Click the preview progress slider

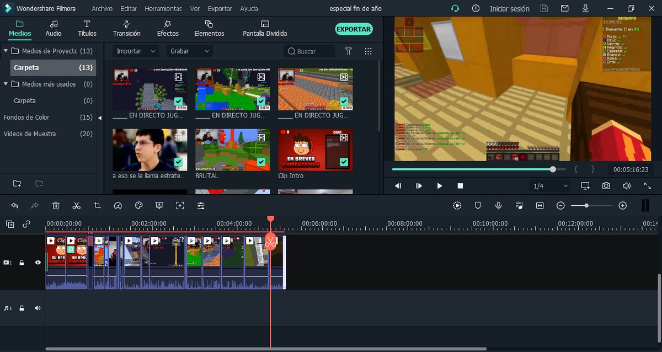click(478, 169)
